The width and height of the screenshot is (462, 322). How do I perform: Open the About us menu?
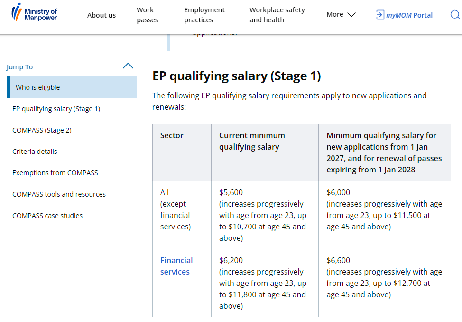(102, 15)
